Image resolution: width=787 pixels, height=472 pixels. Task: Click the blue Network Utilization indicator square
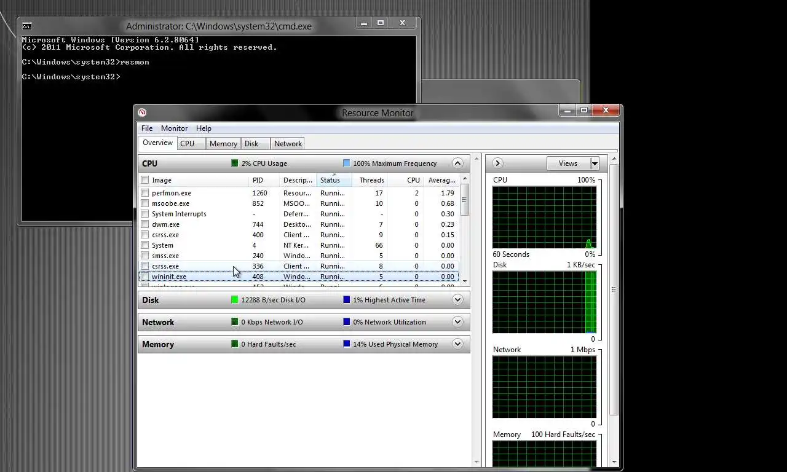[347, 322]
